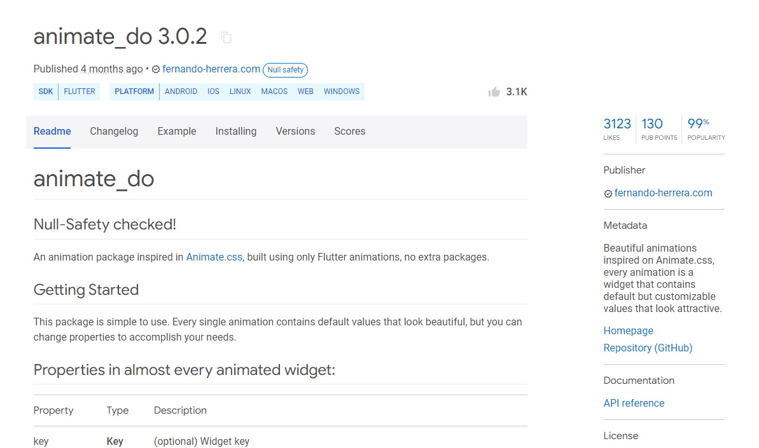Select the IOS platform tag
This screenshot has width=759, height=448.
(214, 92)
